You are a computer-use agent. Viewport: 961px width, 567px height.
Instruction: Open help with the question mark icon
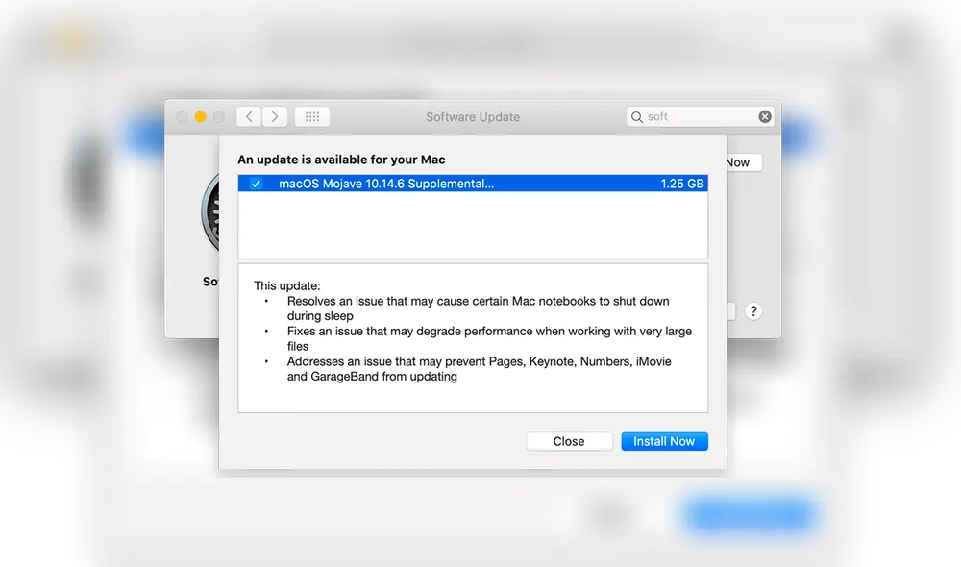coord(753,310)
